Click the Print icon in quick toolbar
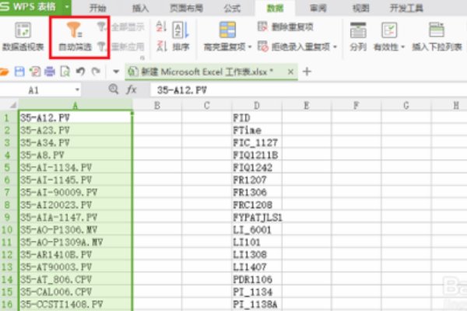467x311 pixels. tap(50, 72)
